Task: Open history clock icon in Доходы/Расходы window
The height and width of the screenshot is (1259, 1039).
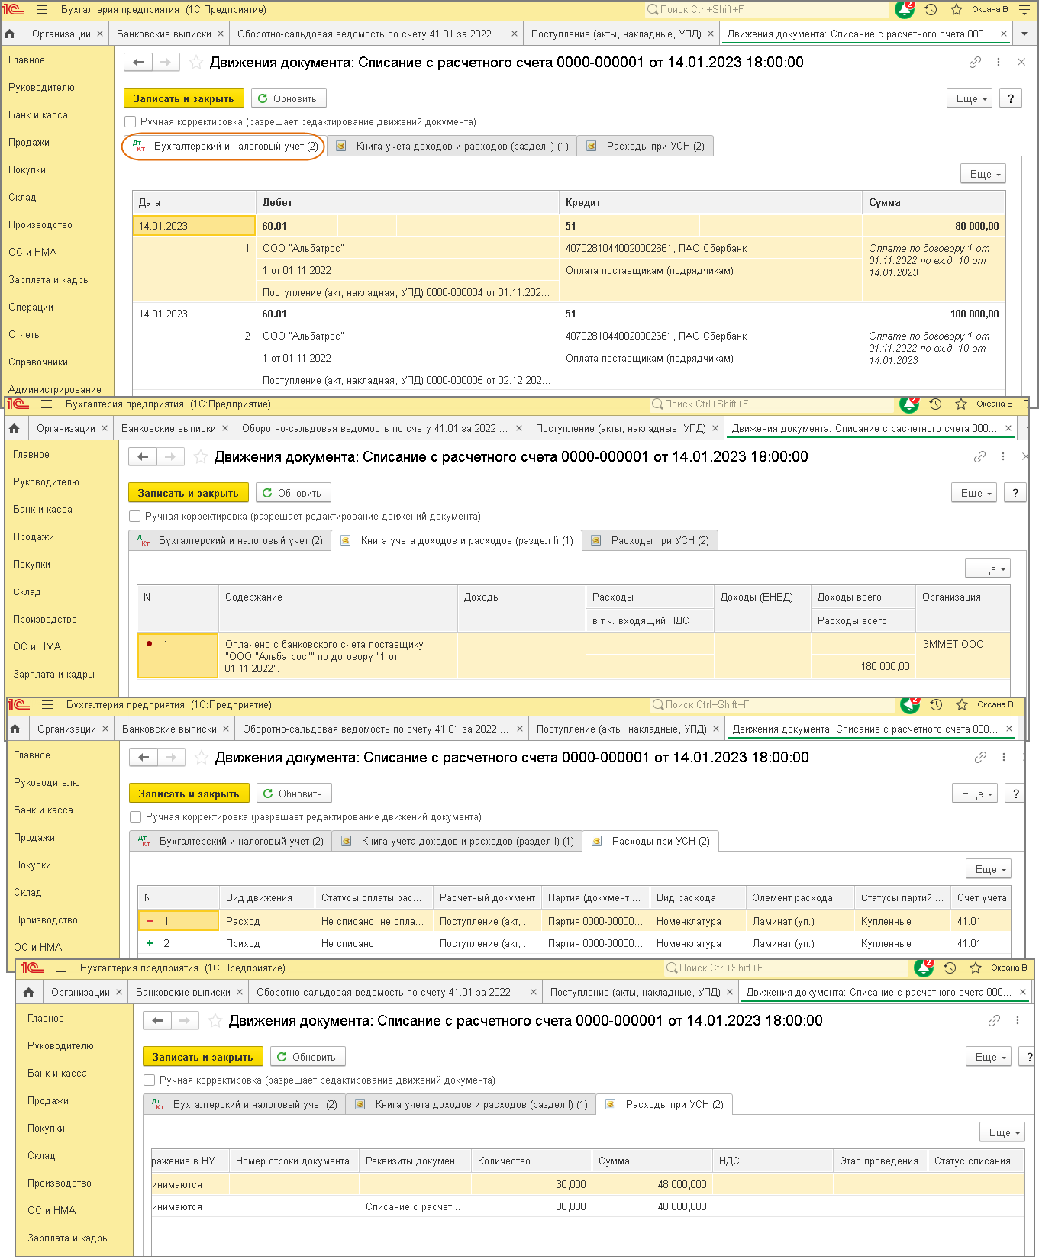Action: pos(935,404)
